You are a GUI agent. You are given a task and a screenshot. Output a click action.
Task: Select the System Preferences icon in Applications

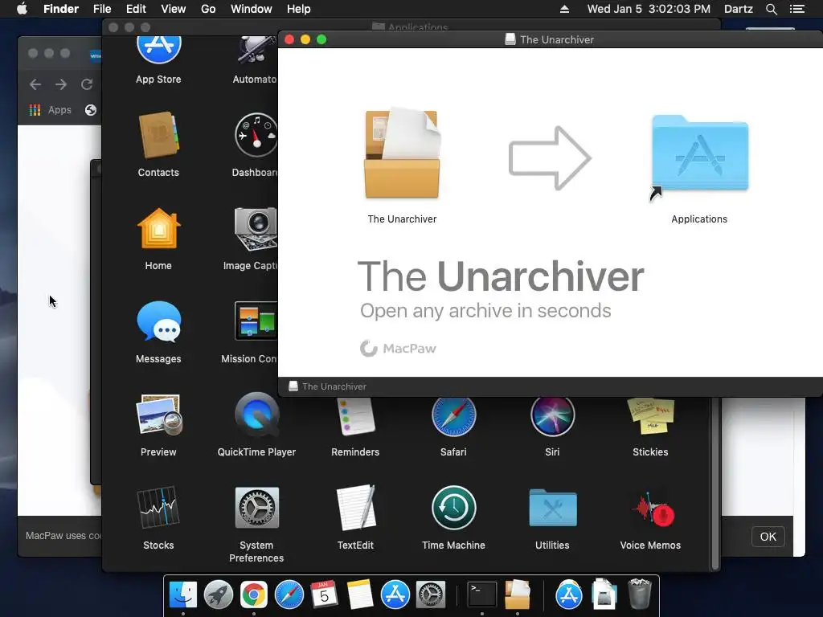pos(256,508)
